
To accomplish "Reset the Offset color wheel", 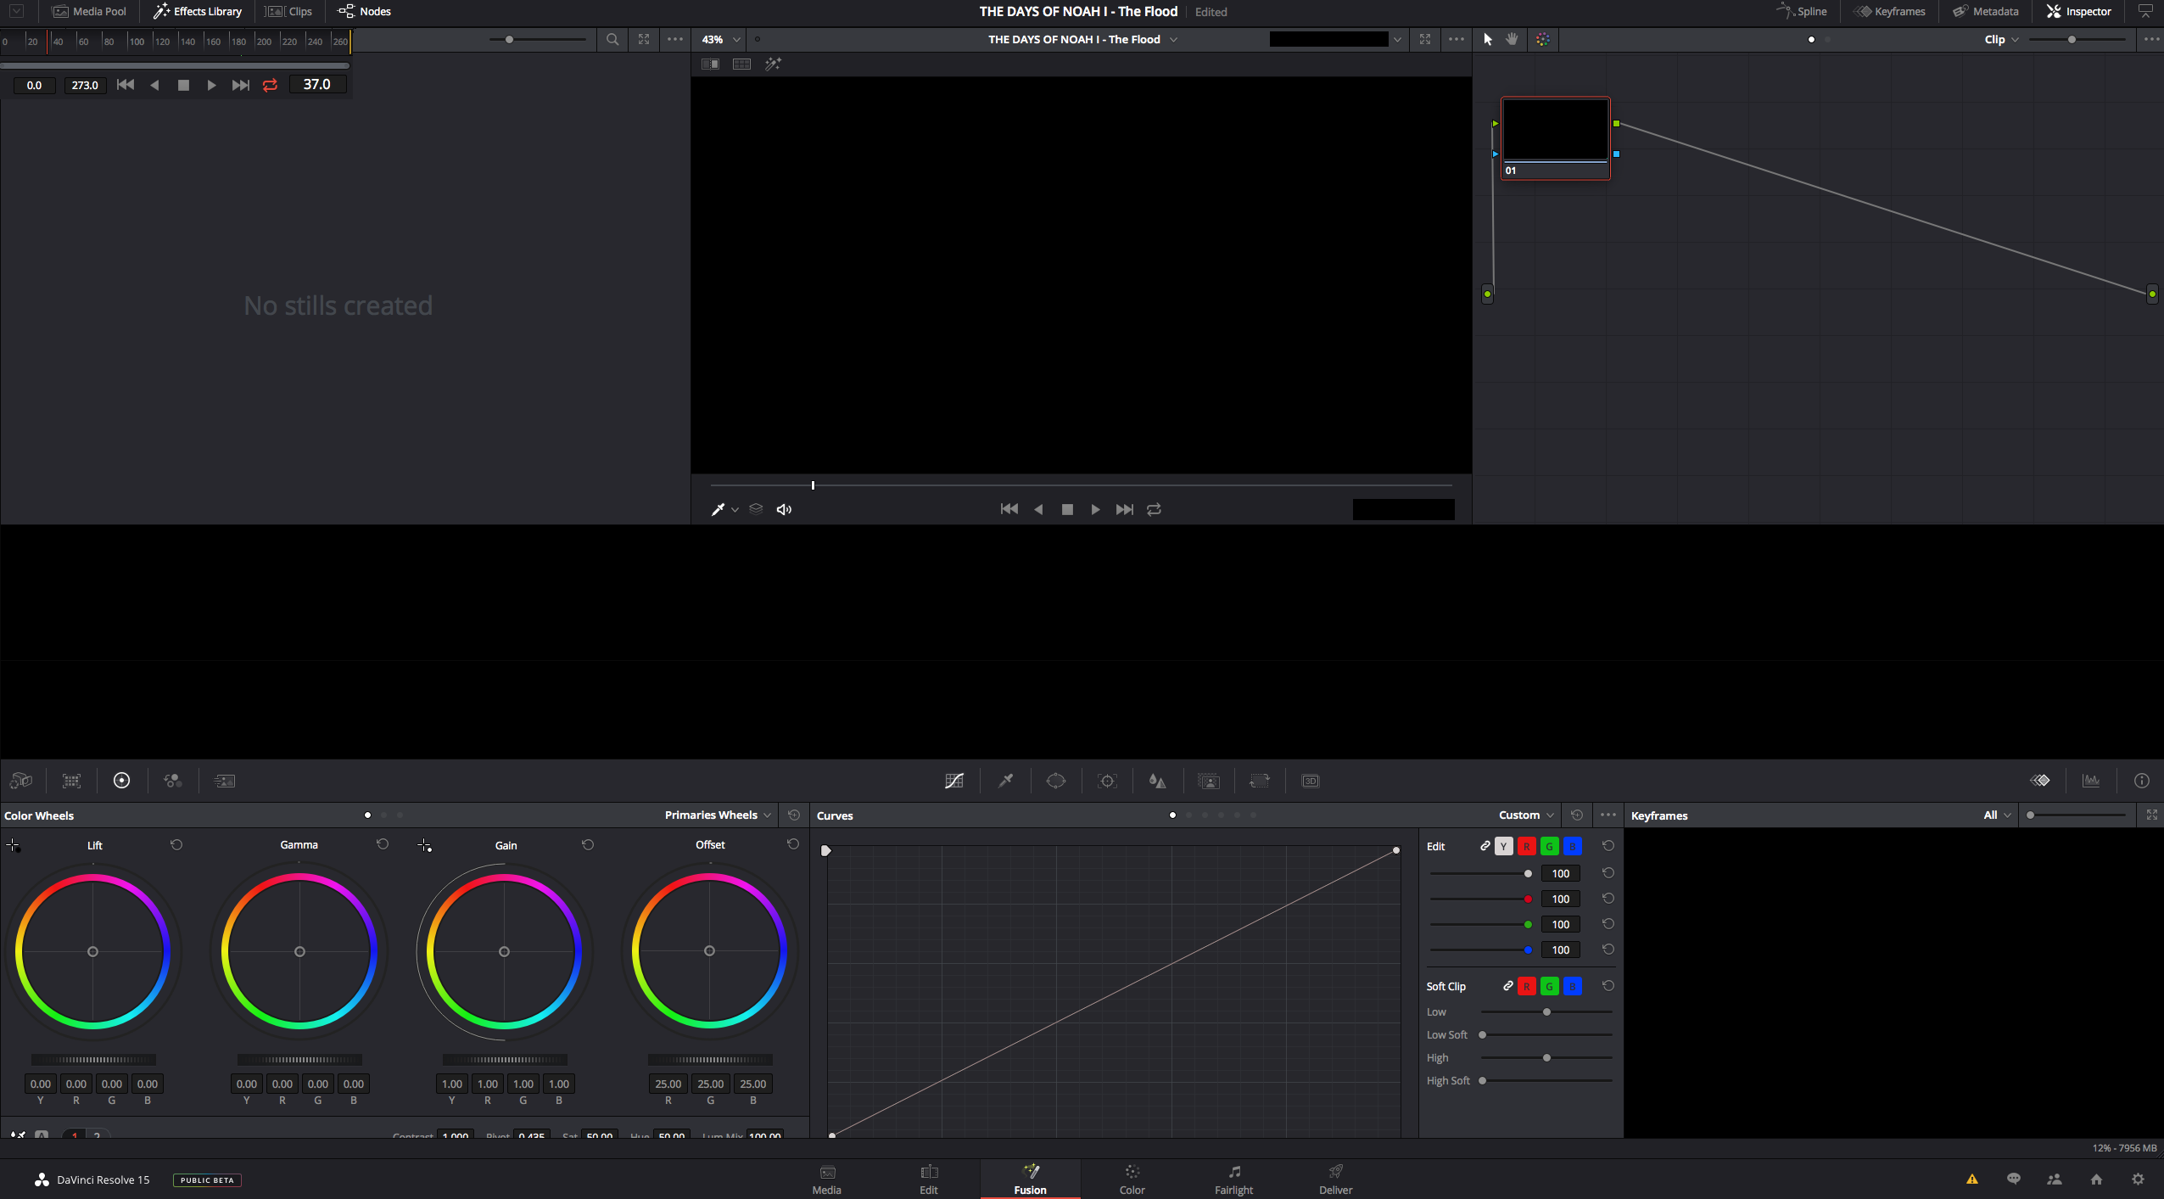I will pyautogui.click(x=793, y=844).
